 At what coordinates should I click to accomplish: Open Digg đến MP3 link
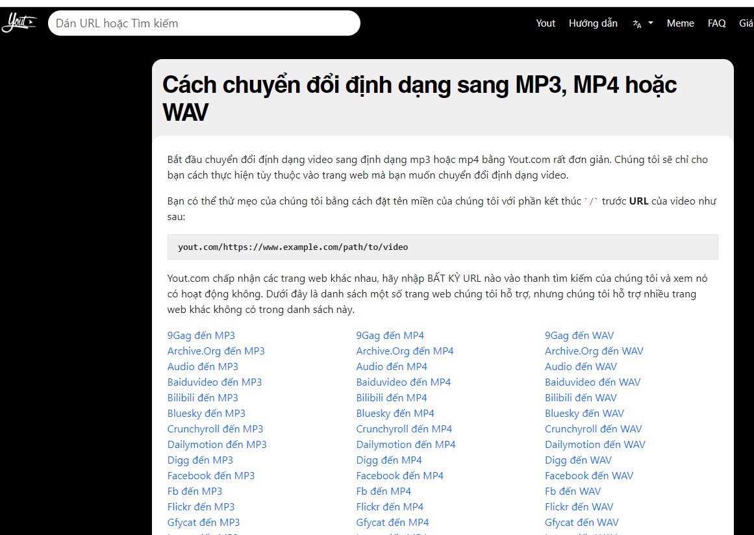click(x=200, y=460)
